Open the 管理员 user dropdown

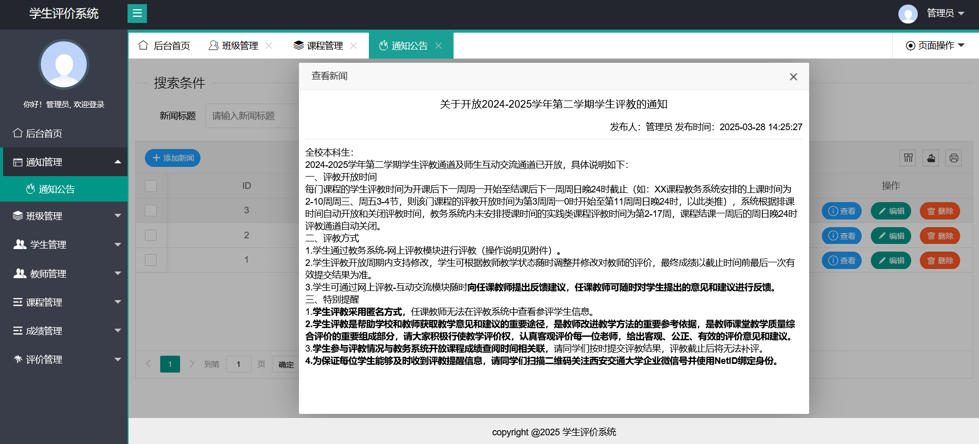945,13
